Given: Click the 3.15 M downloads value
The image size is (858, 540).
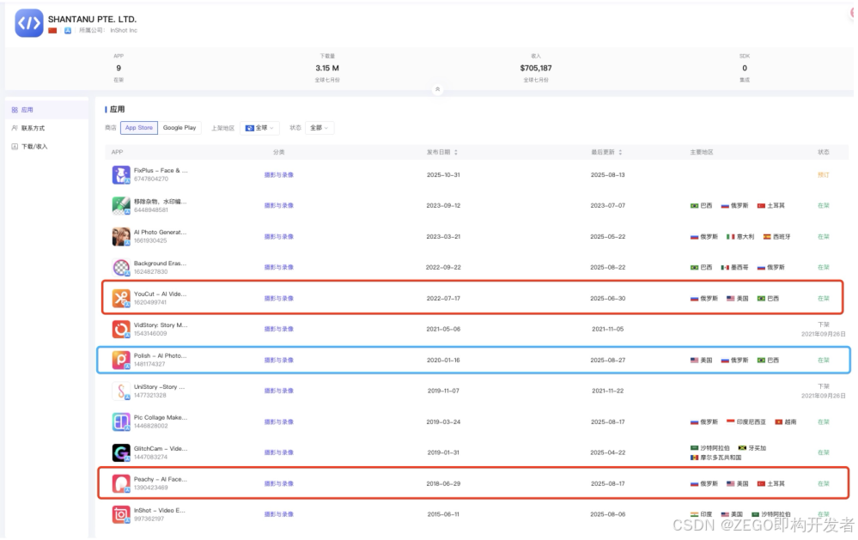Looking at the screenshot, I should tap(327, 69).
